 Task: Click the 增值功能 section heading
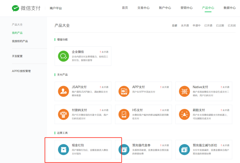click(62, 40)
